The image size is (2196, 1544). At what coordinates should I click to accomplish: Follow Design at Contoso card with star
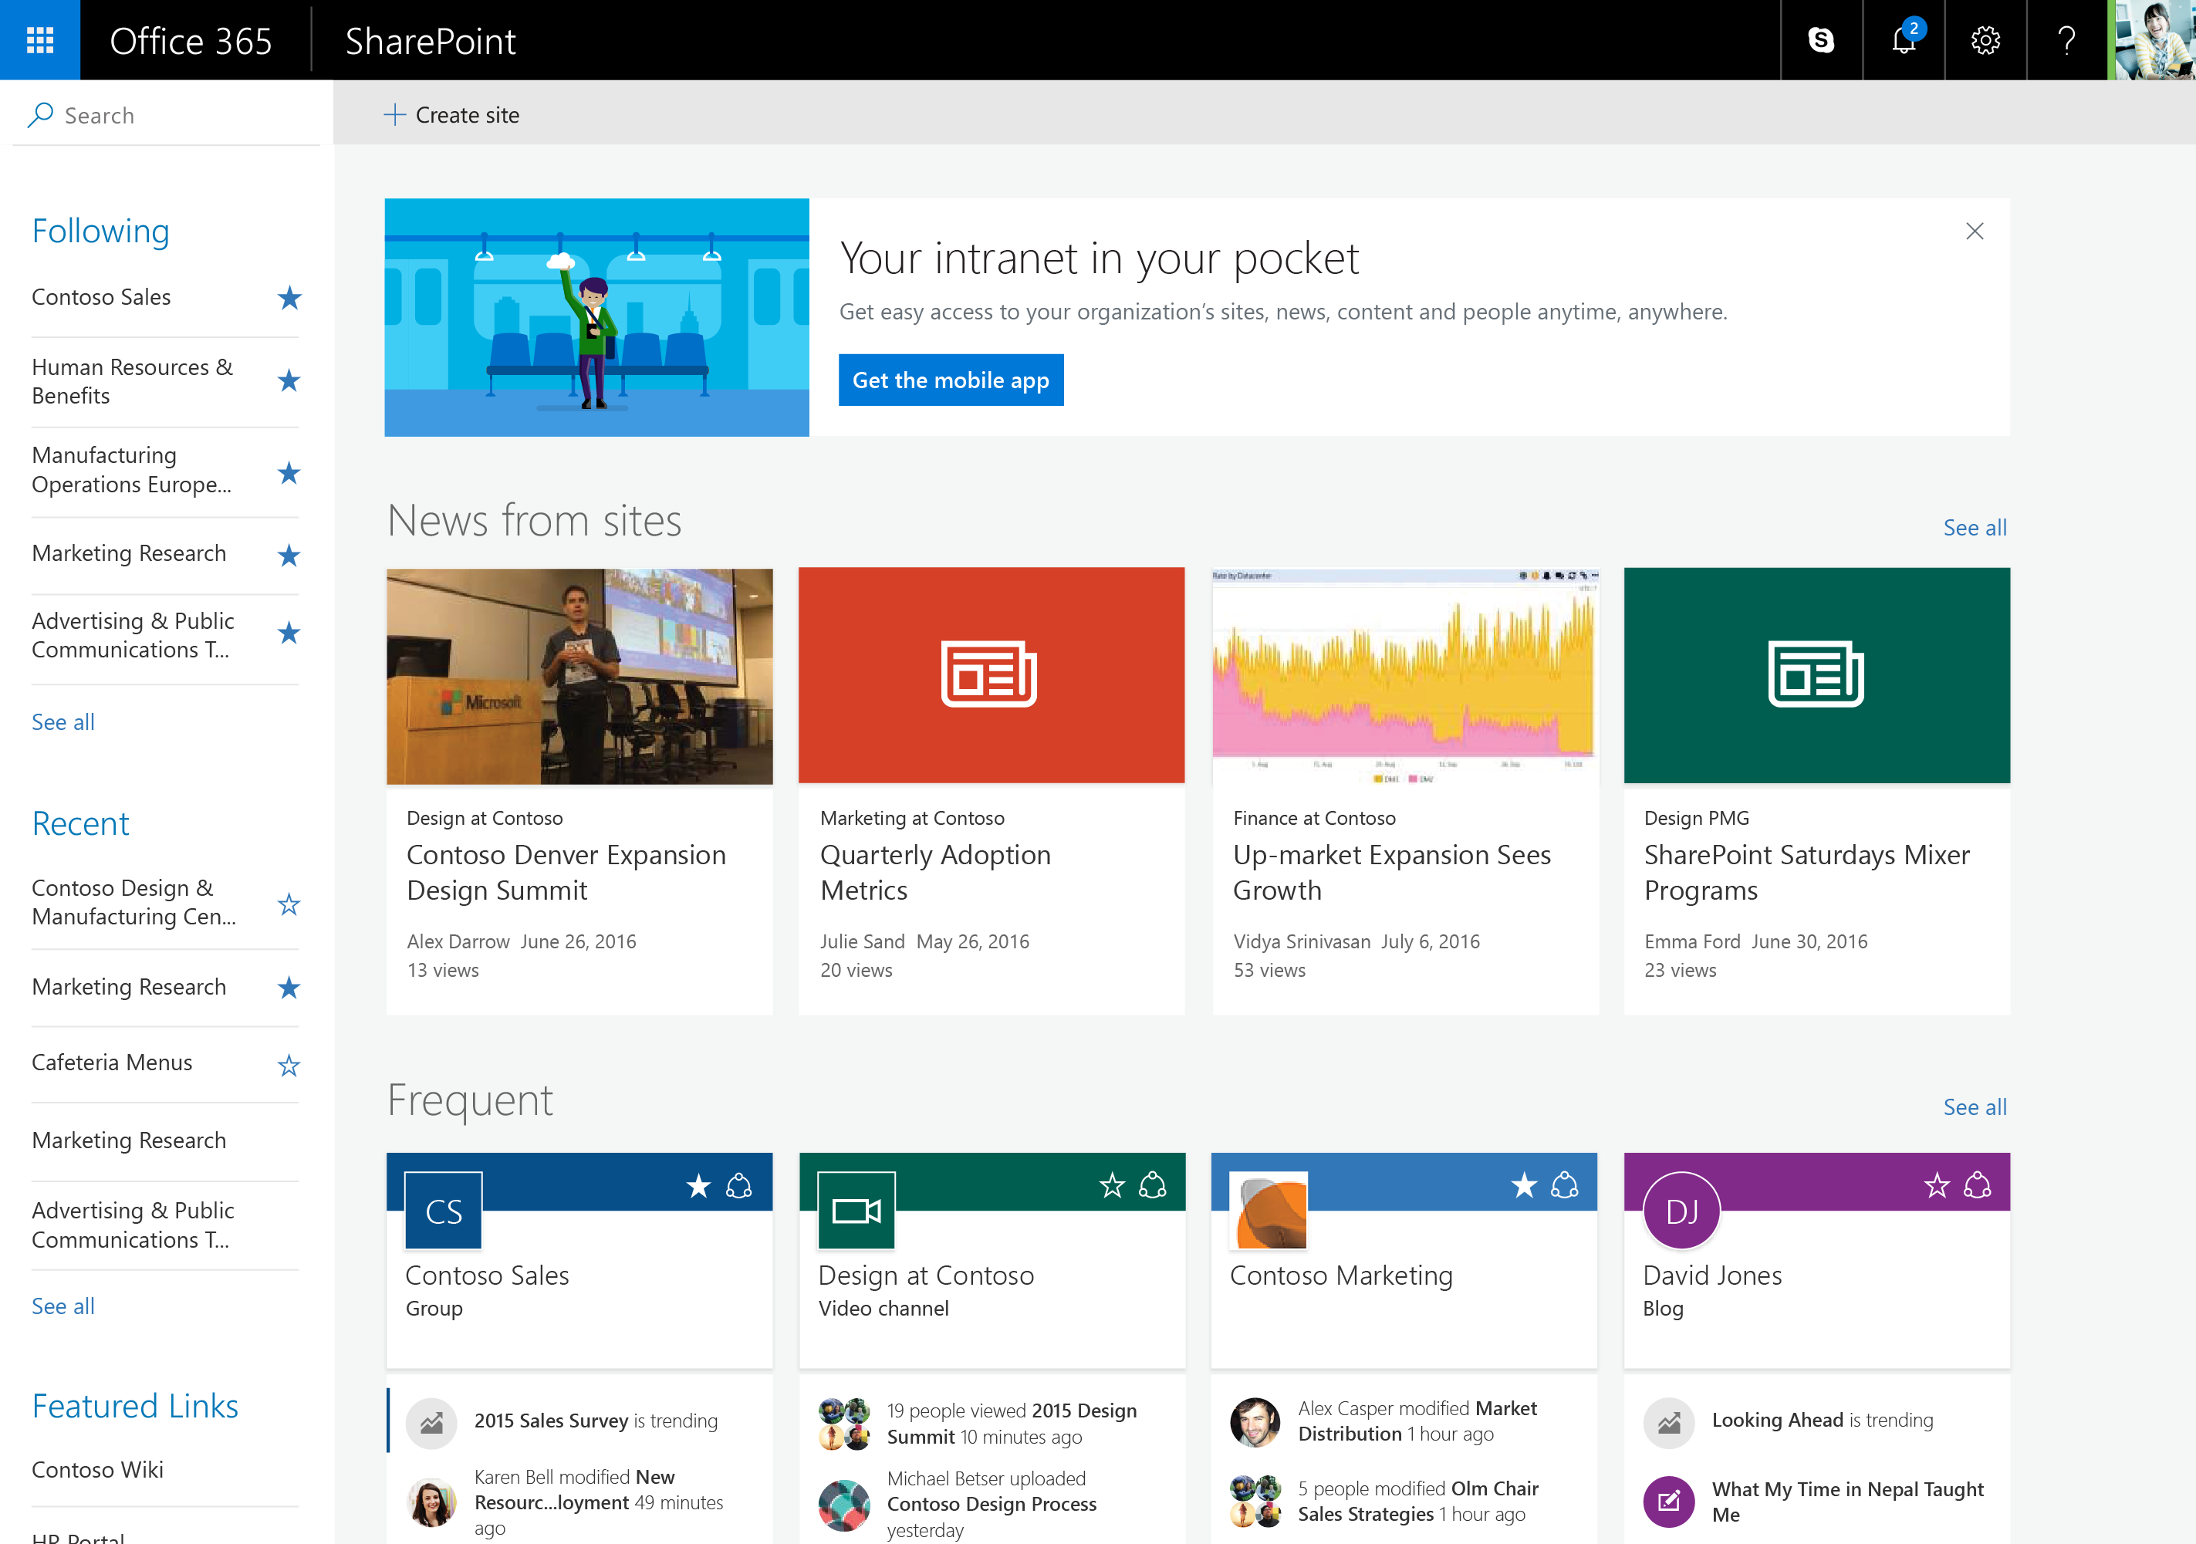tap(1111, 1186)
